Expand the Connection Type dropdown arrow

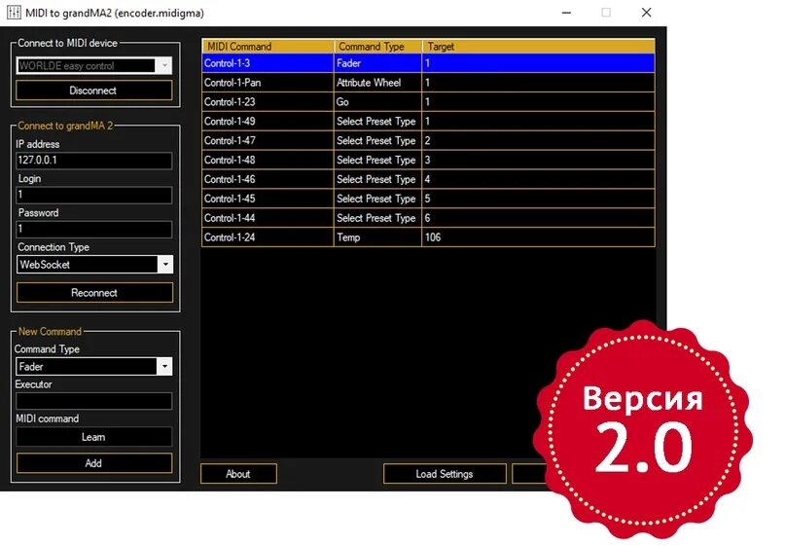[x=165, y=265]
